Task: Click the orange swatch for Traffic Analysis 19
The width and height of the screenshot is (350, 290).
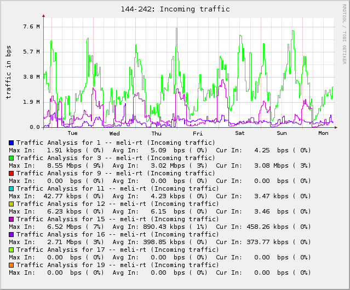Action: coord(11,265)
